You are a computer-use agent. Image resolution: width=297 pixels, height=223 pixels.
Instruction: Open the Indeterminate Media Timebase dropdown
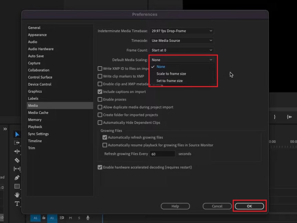tap(182, 31)
